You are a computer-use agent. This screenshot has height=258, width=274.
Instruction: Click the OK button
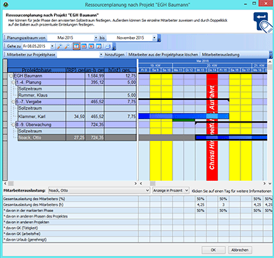click(x=213, y=250)
